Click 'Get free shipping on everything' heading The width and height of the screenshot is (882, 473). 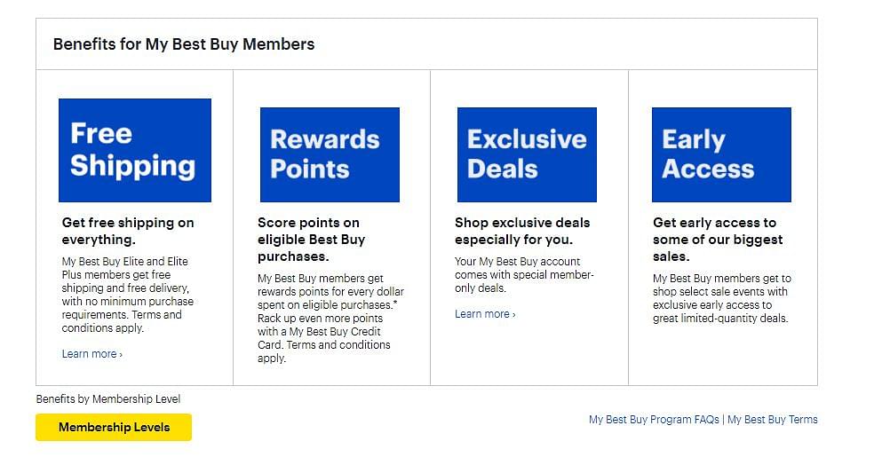click(x=128, y=231)
